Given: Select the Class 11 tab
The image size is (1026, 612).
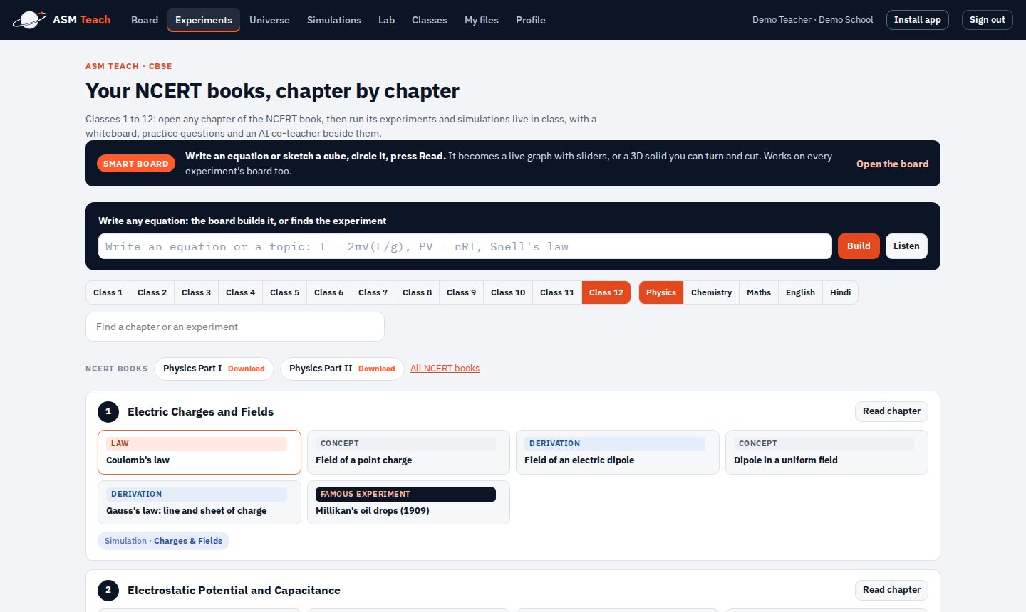Looking at the screenshot, I should click(557, 292).
